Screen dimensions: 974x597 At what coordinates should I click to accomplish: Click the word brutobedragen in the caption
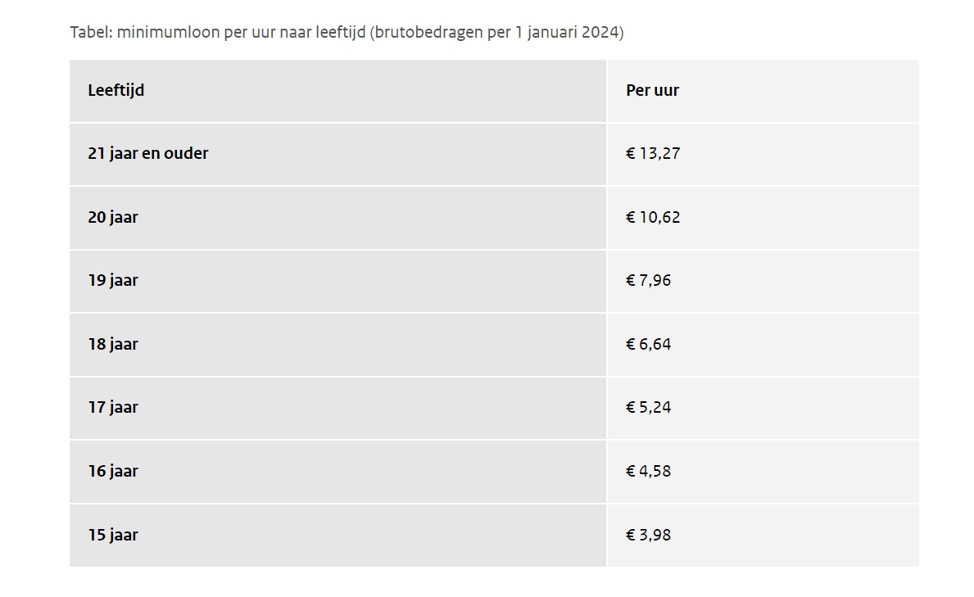(x=428, y=32)
